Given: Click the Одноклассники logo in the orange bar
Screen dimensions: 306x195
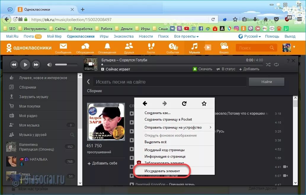Looking at the screenshot, I should tap(29, 48).
